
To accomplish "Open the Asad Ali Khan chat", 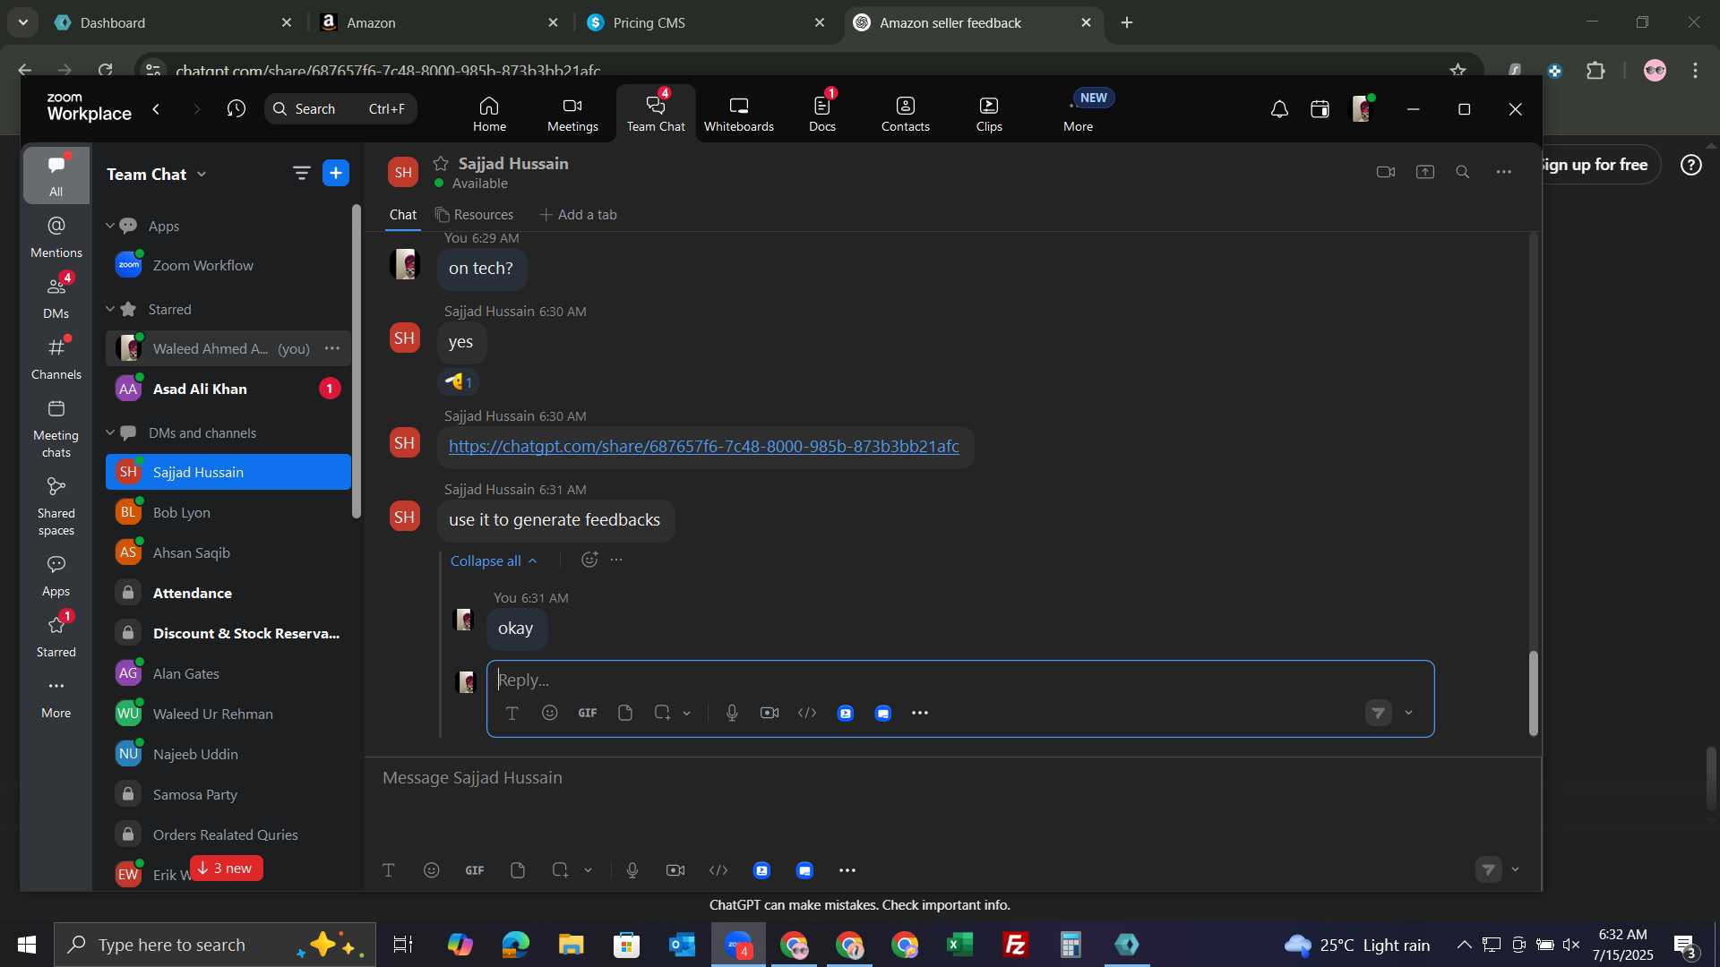I will tap(228, 389).
